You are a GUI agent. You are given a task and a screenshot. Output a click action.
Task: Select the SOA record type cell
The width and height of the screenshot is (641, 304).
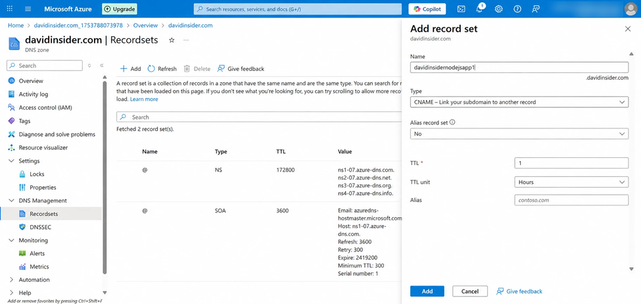(x=220, y=211)
